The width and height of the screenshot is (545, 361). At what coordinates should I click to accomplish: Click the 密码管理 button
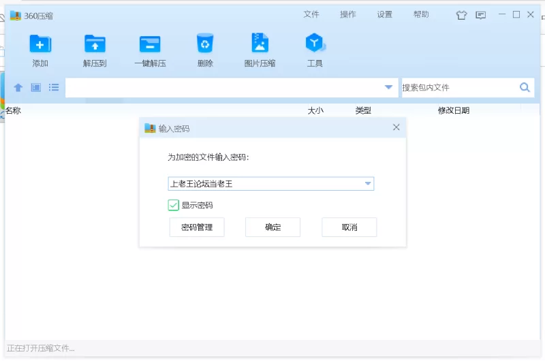coord(197,227)
